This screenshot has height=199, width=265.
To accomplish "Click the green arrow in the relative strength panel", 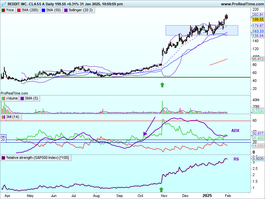I will click(x=161, y=189).
